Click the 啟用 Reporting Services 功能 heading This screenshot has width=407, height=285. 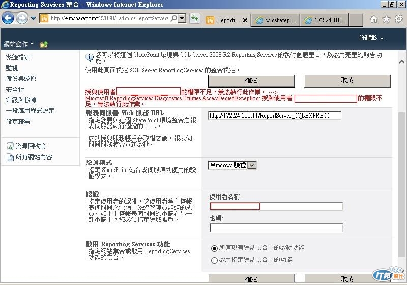click(128, 244)
